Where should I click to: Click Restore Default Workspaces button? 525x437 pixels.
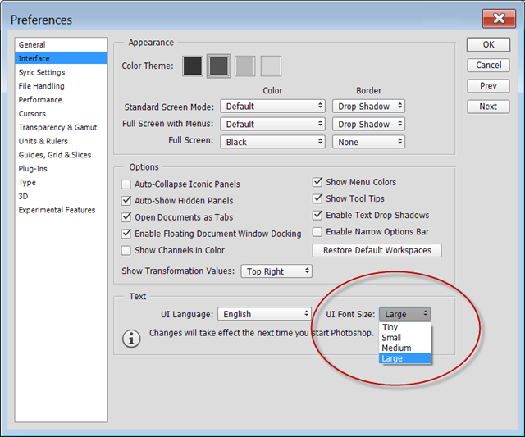(x=377, y=250)
